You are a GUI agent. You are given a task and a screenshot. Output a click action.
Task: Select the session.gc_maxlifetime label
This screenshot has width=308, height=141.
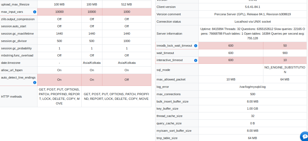pyautogui.click(x=17, y=34)
